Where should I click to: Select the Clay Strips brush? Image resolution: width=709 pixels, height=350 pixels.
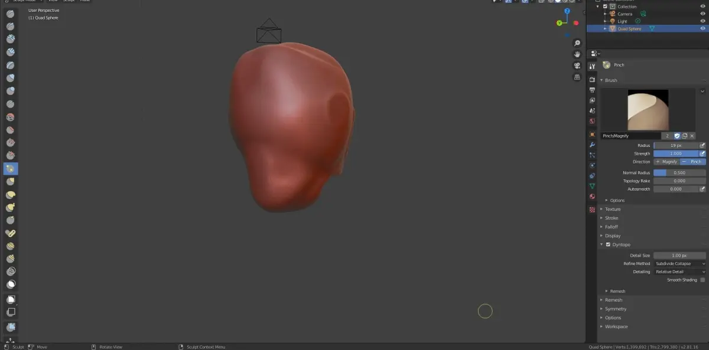(11, 52)
